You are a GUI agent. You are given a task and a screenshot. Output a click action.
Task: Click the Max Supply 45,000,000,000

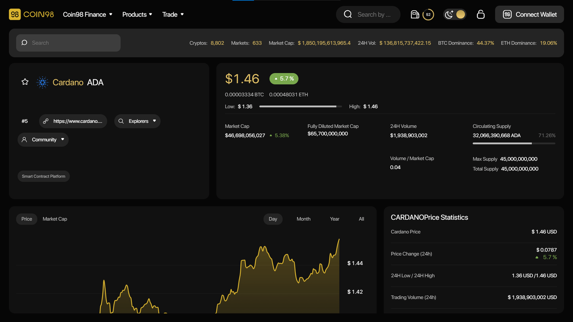[x=519, y=159]
